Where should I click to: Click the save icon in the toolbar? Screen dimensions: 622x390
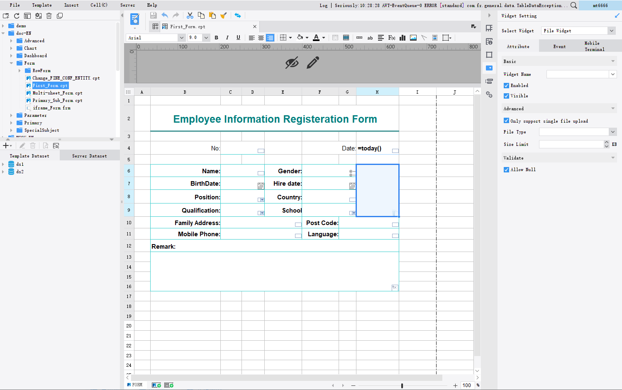click(153, 15)
